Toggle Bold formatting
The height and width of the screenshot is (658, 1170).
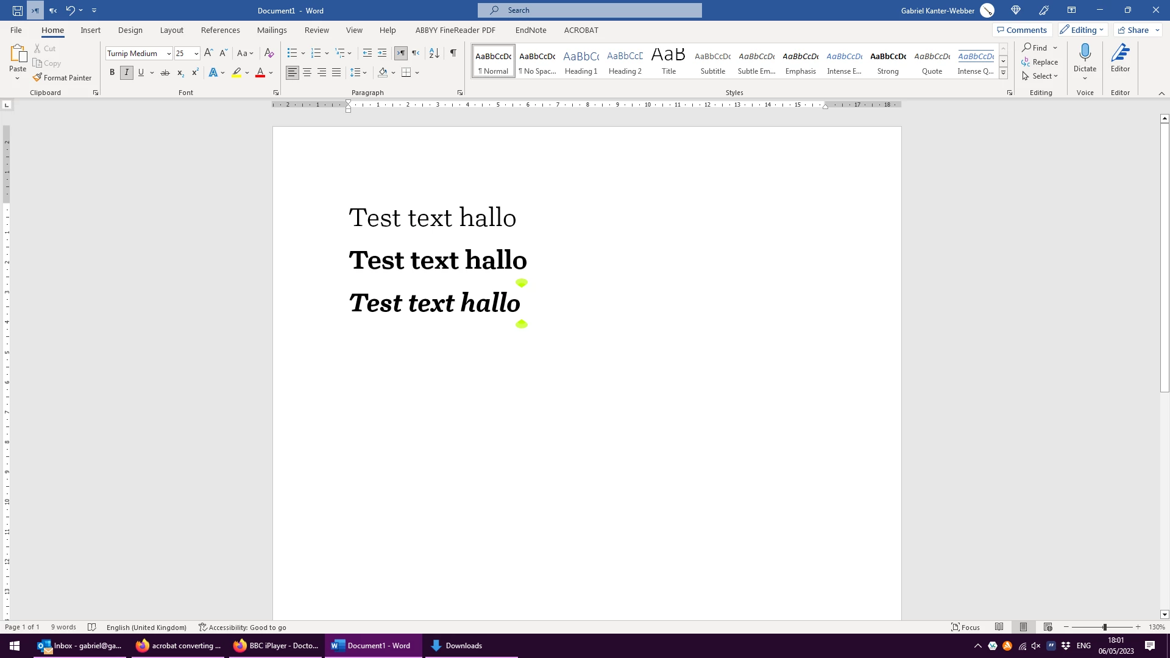pos(112,73)
